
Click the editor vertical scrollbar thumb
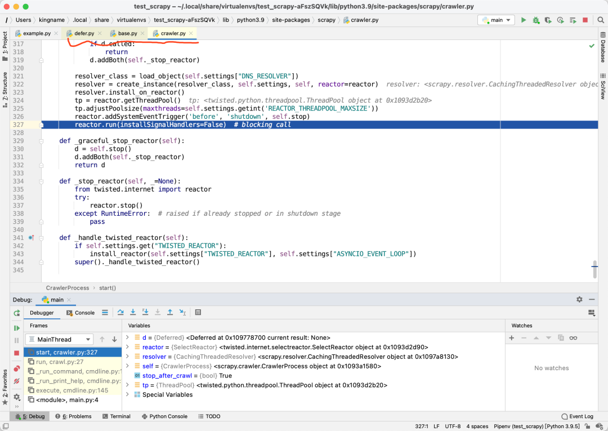[595, 269]
